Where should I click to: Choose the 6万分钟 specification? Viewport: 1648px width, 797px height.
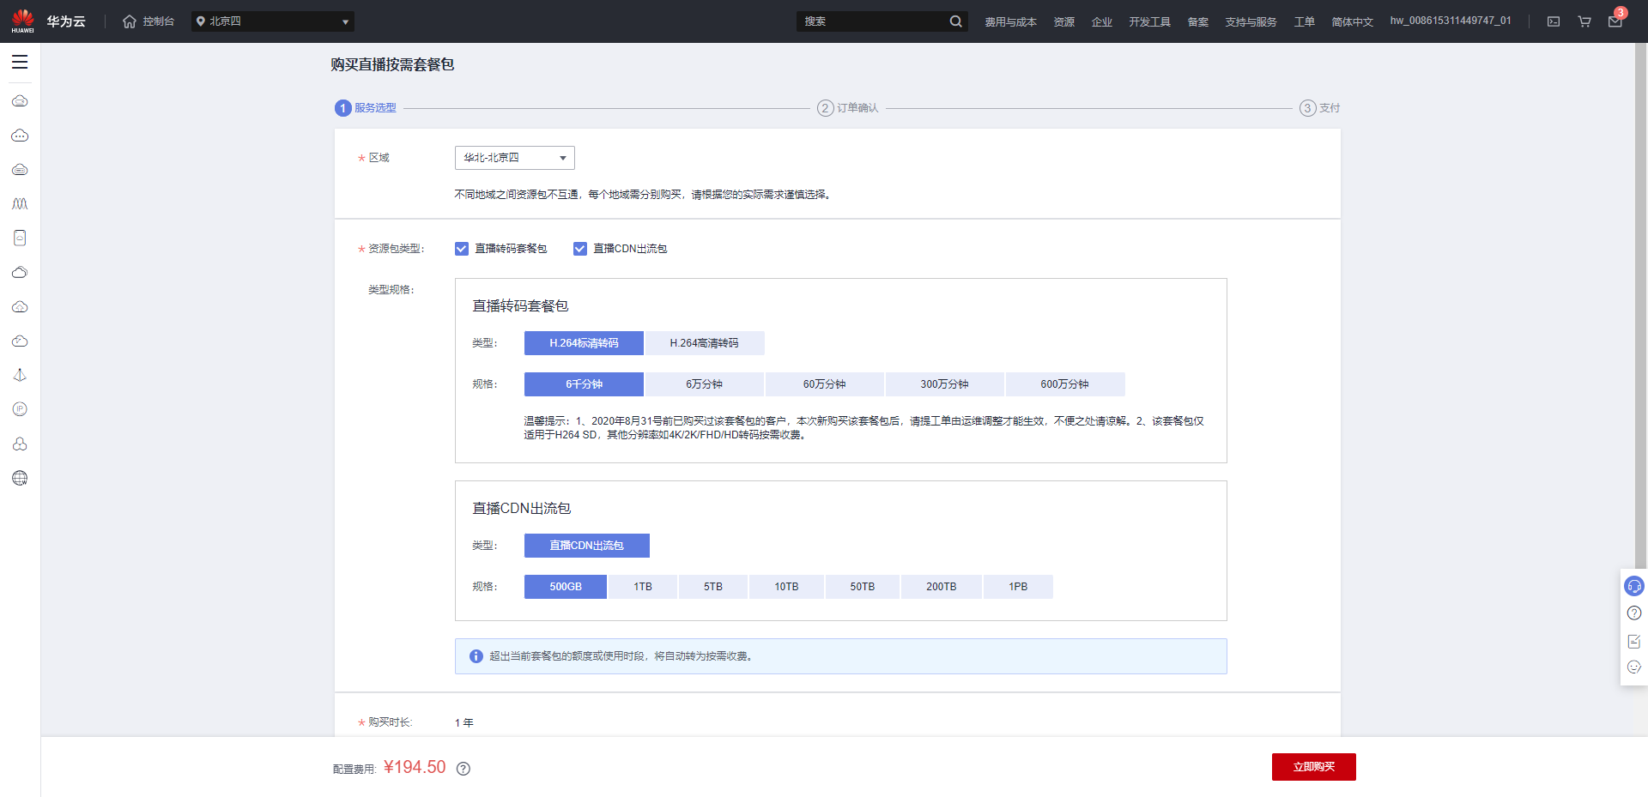coord(705,384)
